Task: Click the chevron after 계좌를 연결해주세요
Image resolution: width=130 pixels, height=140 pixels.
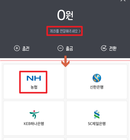Action: (x=80, y=31)
